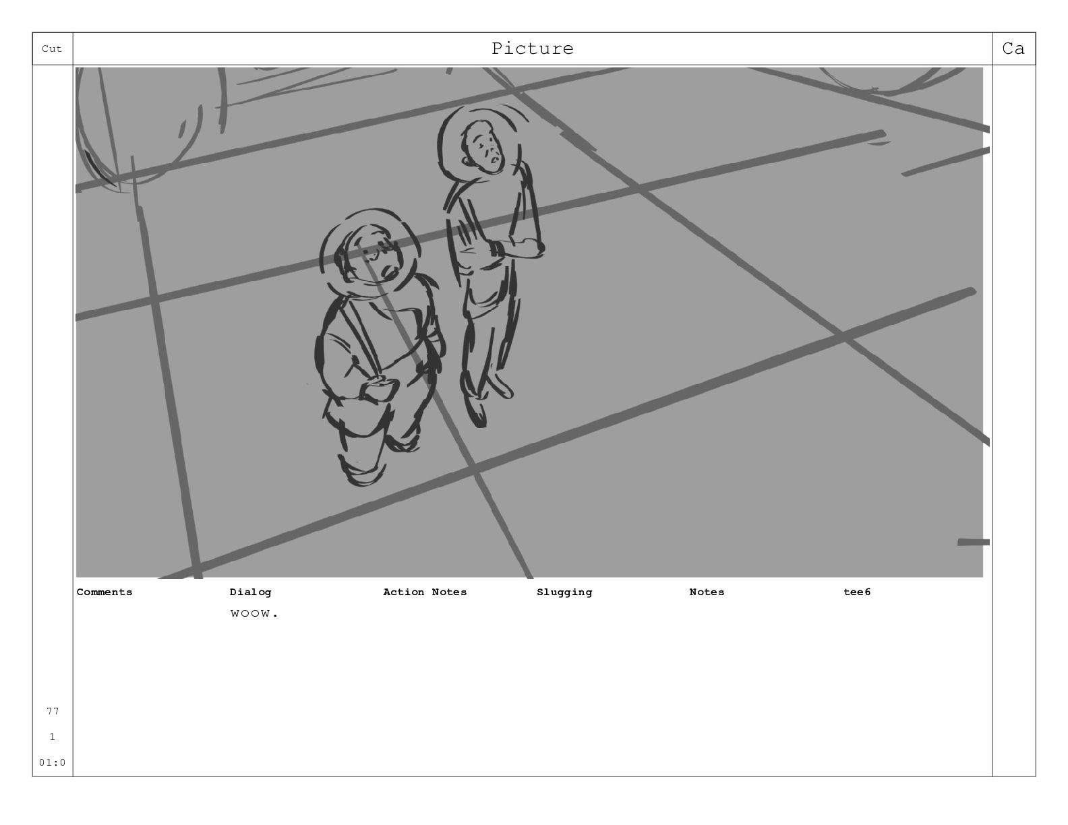Screen dimensions: 1068x825
Task: Click the "Cut" column header
Action: point(52,49)
